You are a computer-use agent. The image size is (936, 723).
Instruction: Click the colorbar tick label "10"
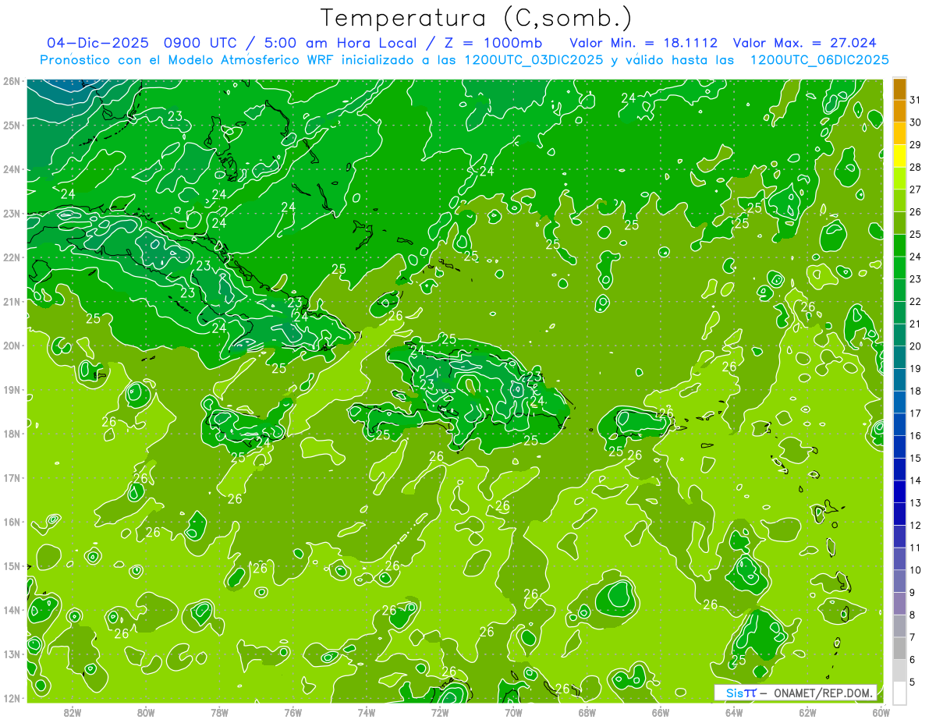tap(915, 570)
